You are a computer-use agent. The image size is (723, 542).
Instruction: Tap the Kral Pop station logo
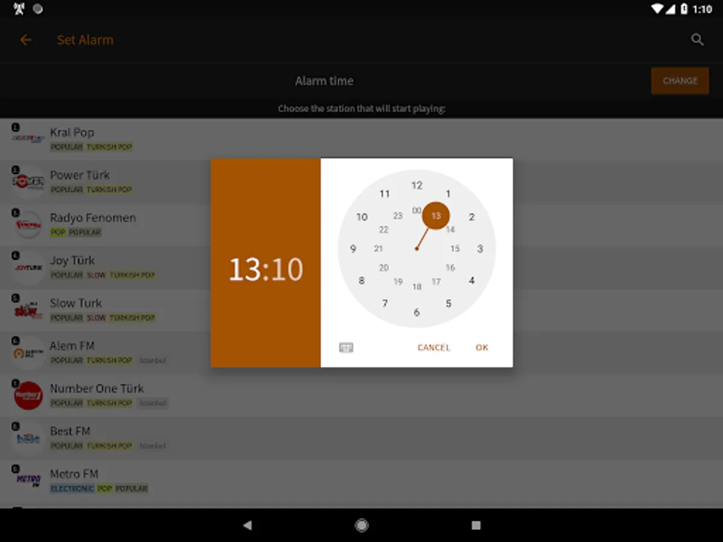(28, 139)
